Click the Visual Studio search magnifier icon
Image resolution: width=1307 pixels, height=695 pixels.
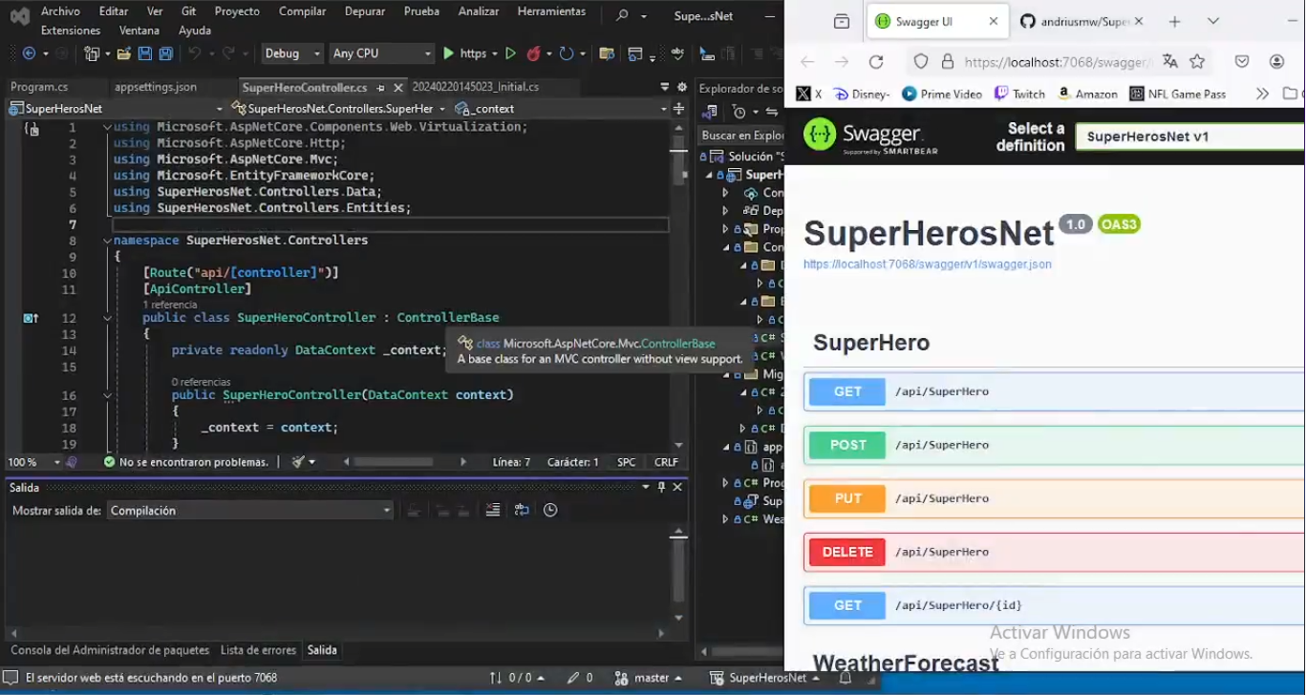pyautogui.click(x=623, y=15)
